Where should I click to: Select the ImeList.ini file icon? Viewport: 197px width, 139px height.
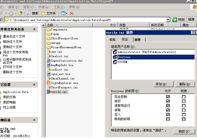(49, 56)
